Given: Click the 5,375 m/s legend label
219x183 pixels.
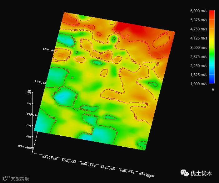Looking at the screenshot, I should tap(198, 20).
